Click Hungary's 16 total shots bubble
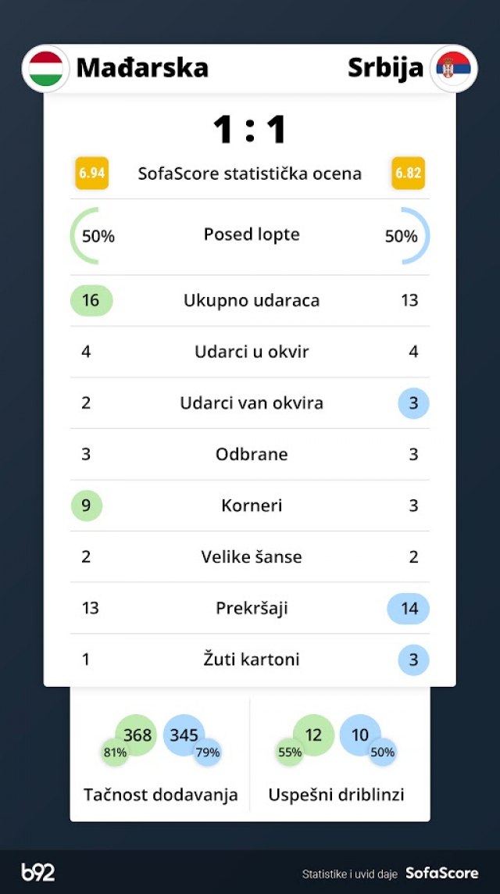Screen dimensions: 500x894 (x=91, y=301)
